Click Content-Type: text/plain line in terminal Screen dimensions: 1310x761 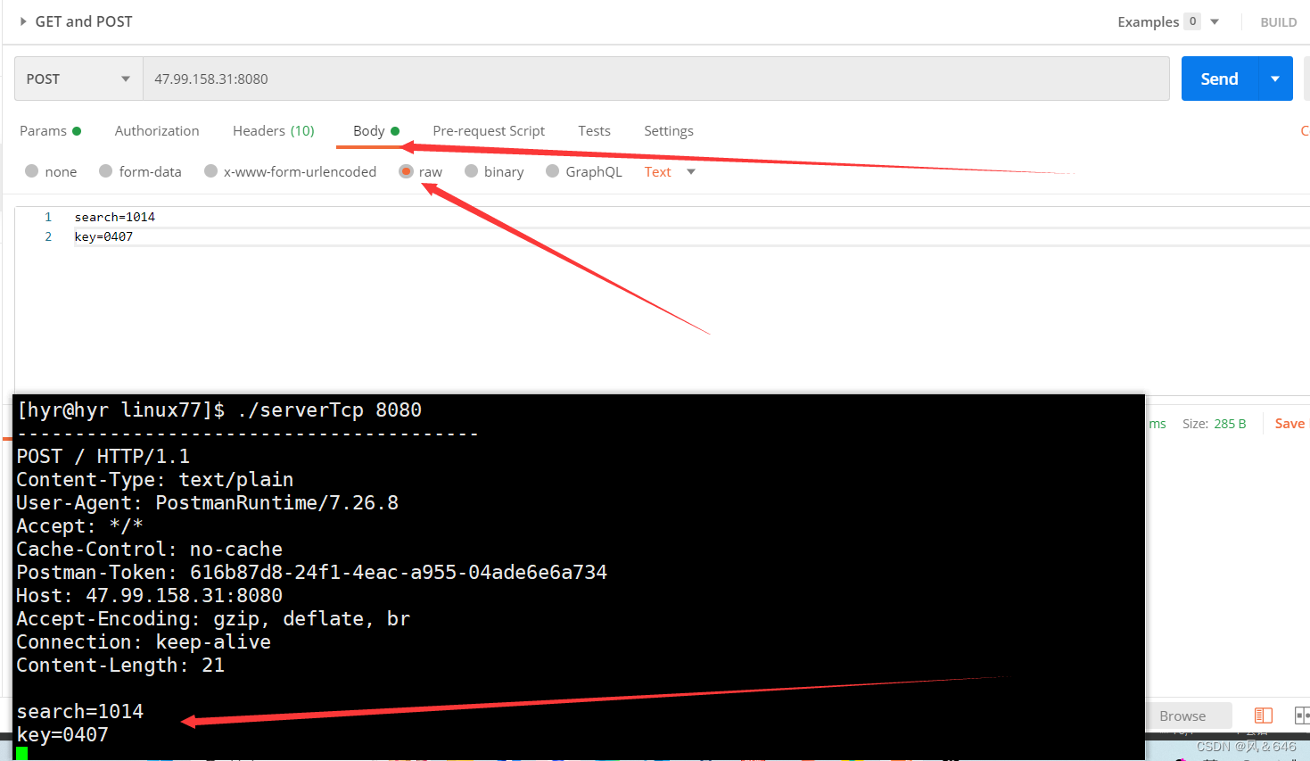point(155,480)
